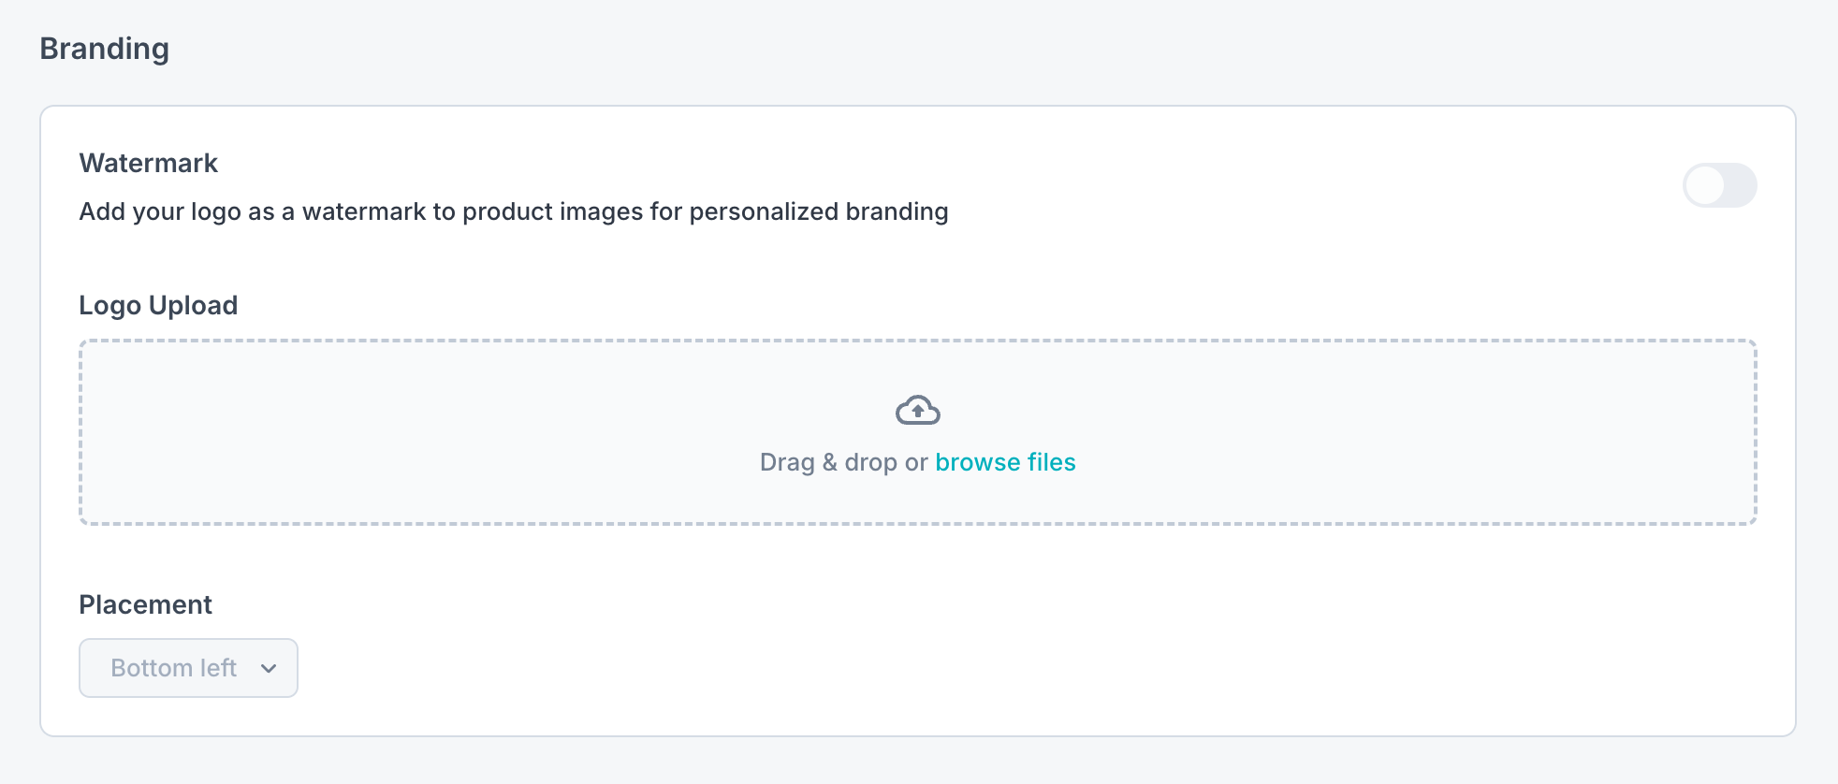Click the word "Drag" in the upload zone
The height and width of the screenshot is (784, 1838).
coord(787,462)
